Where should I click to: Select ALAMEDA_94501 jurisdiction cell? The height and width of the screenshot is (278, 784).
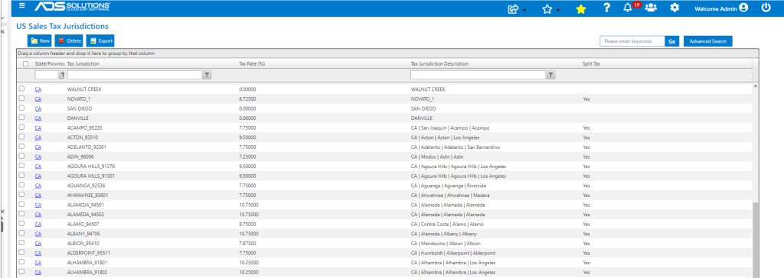(x=86, y=205)
